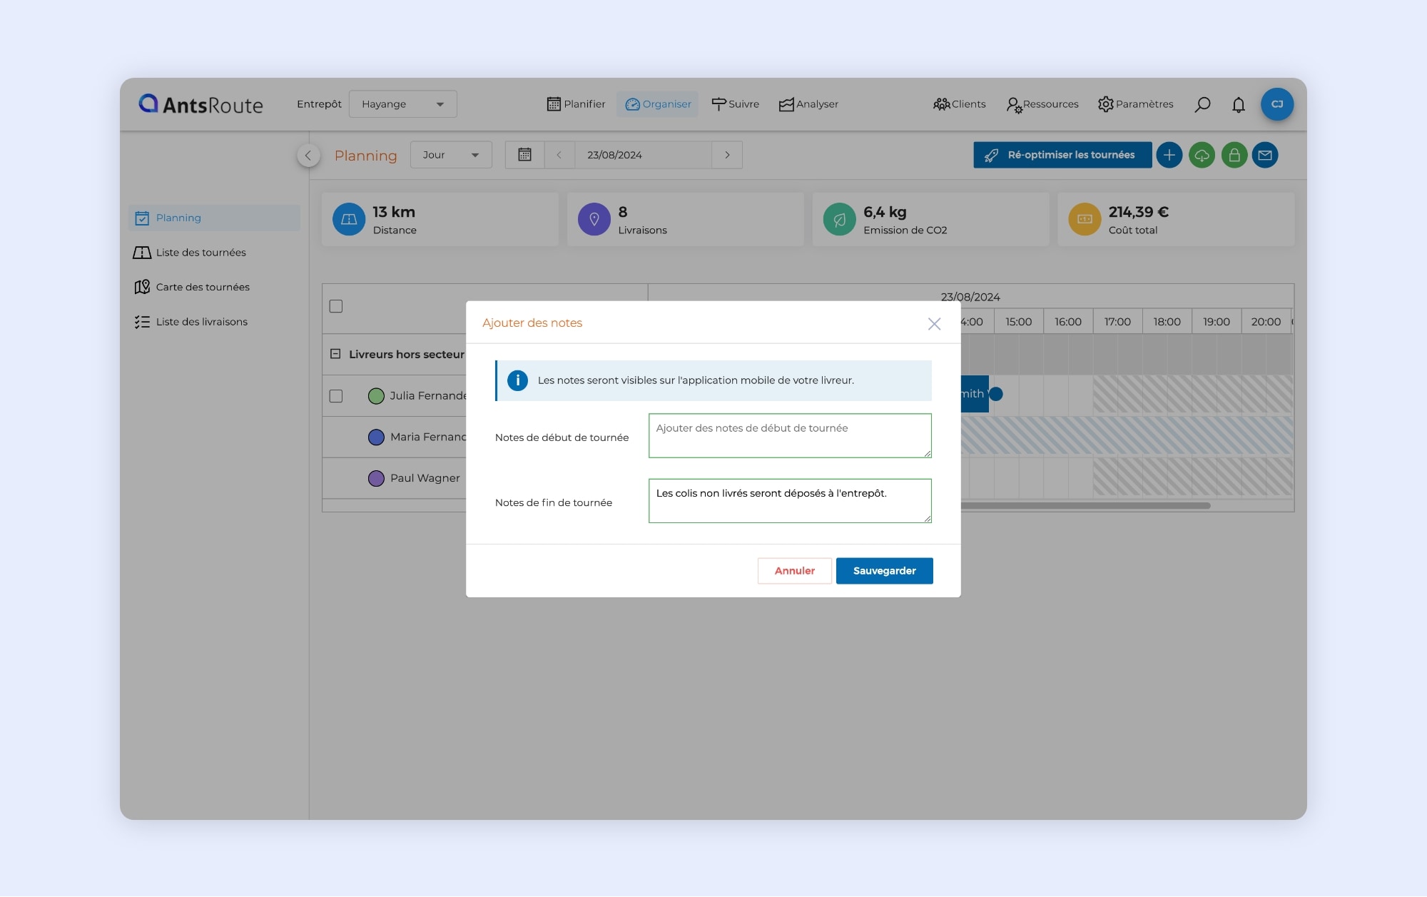Click the green cloud download icon

click(1202, 155)
